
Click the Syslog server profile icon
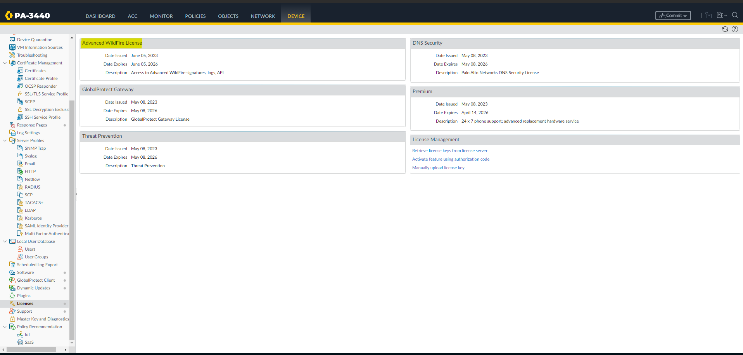(20, 156)
